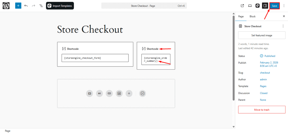Switch to the Page tab
288x133 pixels.
241,17
